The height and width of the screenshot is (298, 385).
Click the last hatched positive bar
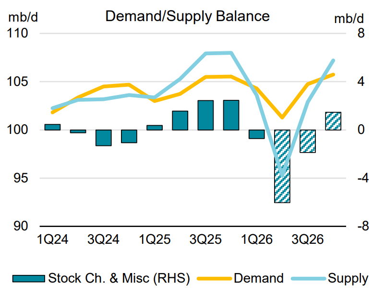point(333,121)
